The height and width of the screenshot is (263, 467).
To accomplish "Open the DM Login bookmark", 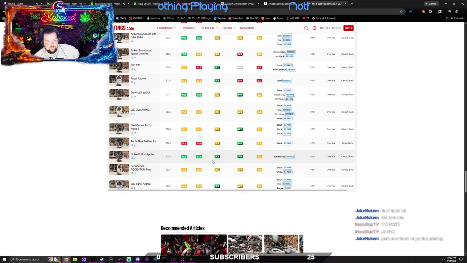I will click(x=204, y=18).
